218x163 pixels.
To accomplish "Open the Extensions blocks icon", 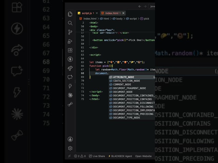I will pyautogui.click(x=70, y=50).
